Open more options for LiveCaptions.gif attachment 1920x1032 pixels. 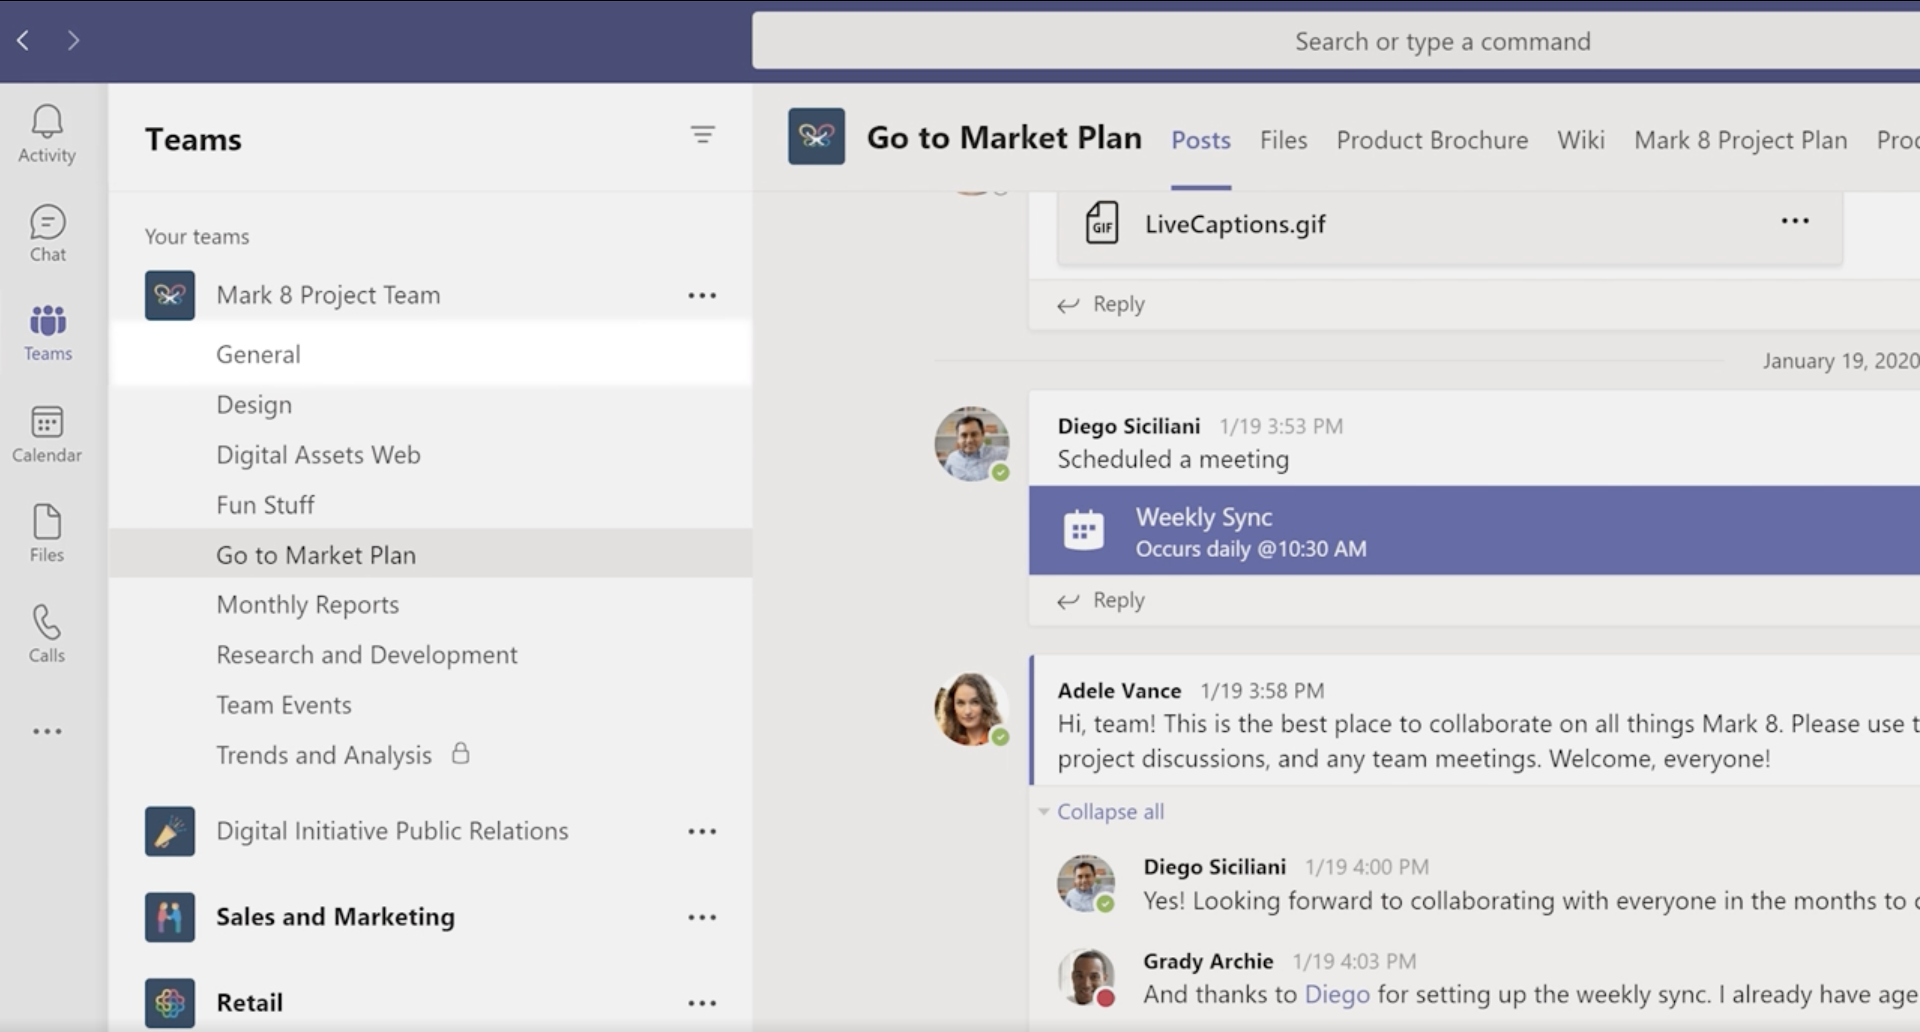pyautogui.click(x=1795, y=221)
